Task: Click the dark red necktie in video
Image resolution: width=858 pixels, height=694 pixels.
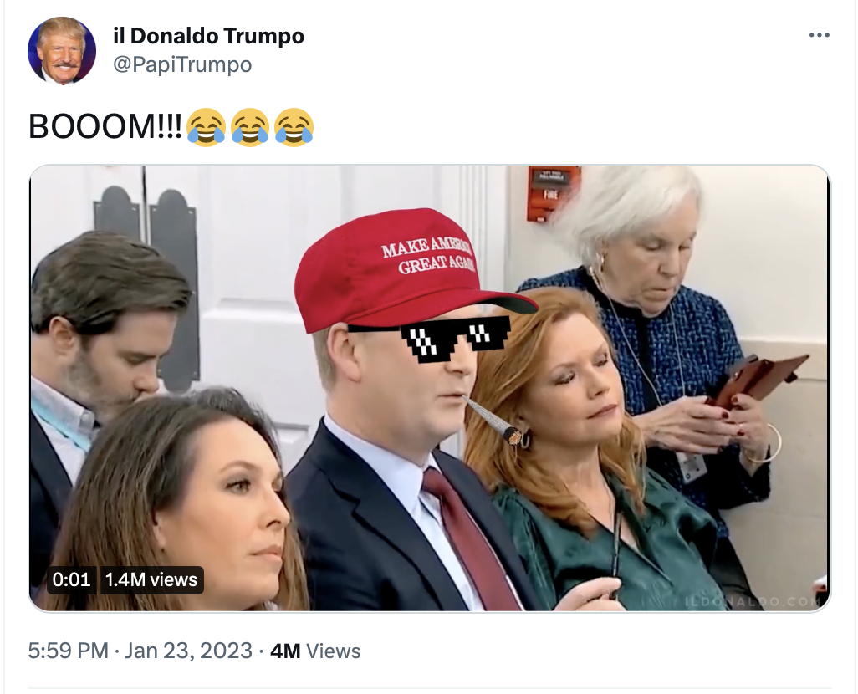Action: (x=471, y=539)
